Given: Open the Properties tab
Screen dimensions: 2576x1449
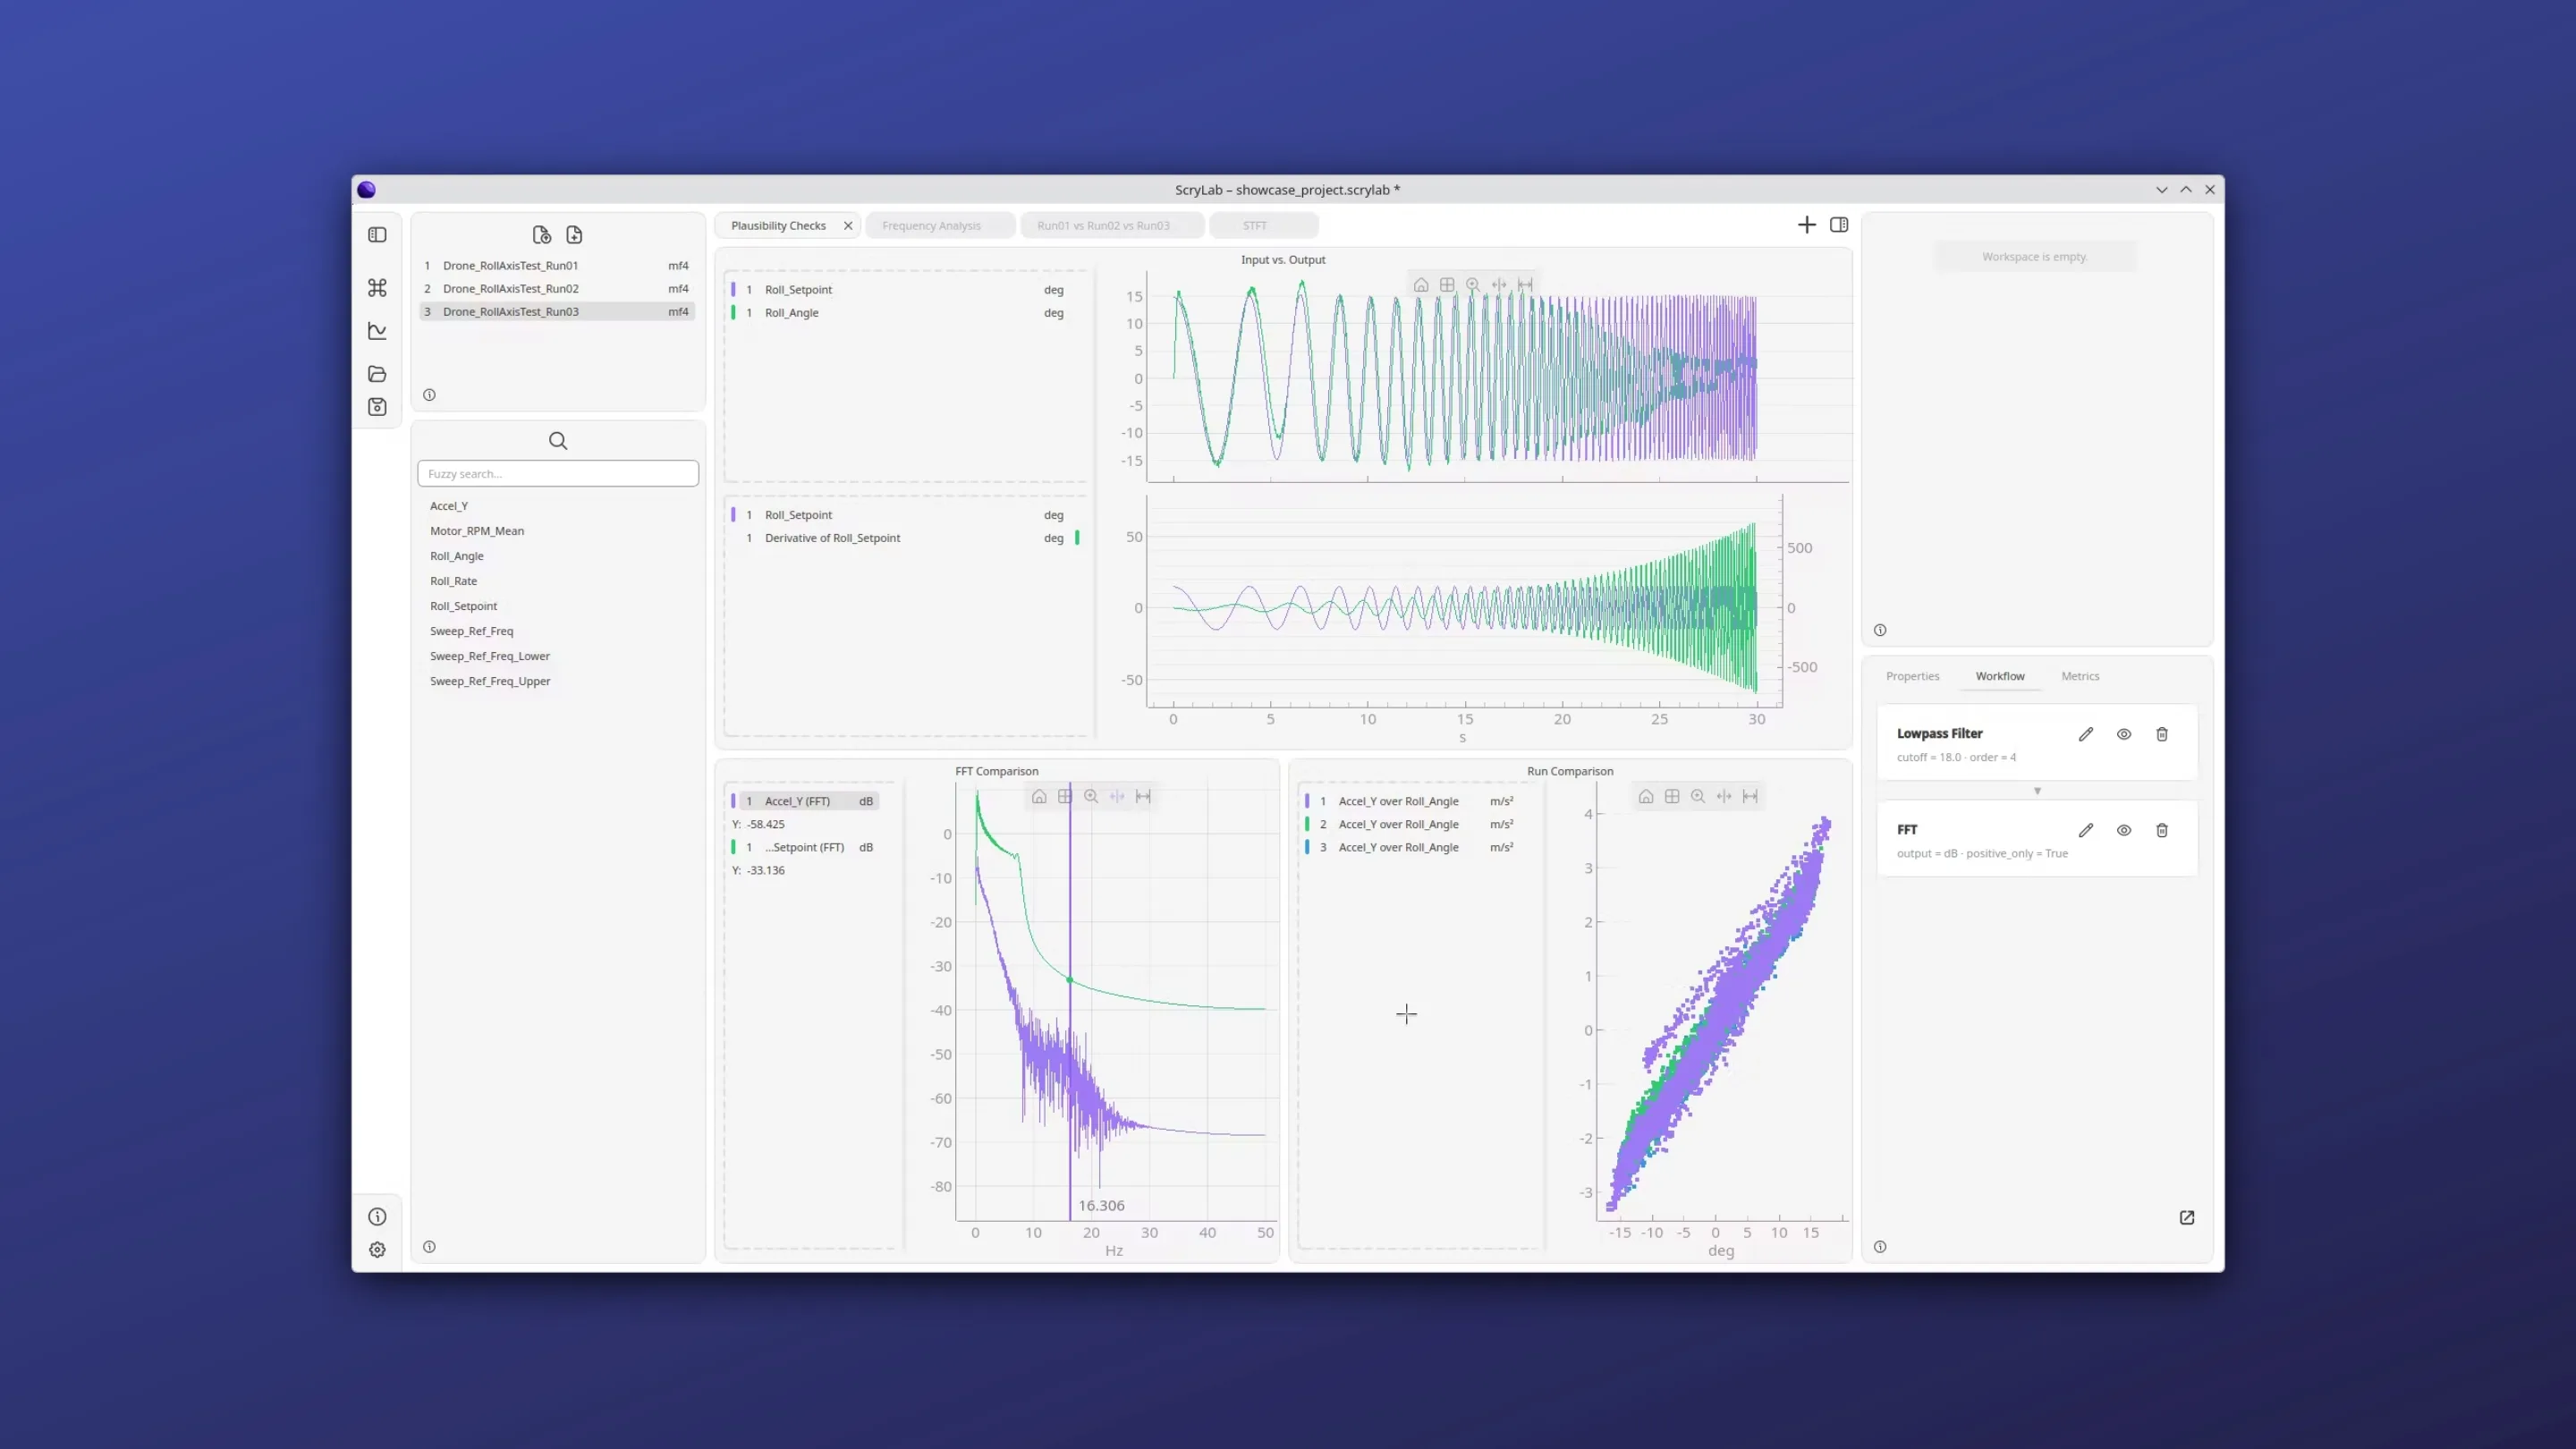Looking at the screenshot, I should point(1912,676).
